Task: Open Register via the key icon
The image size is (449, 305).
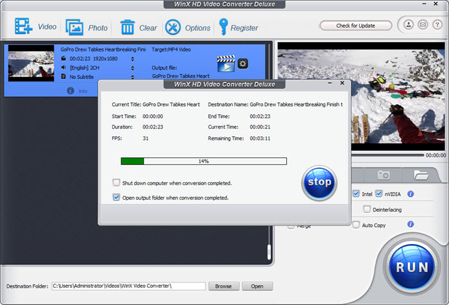Action: [x=223, y=27]
